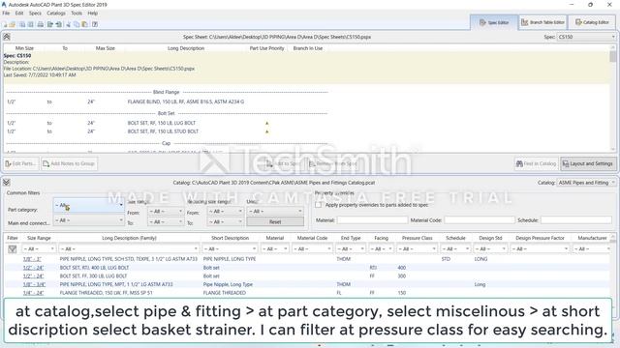The height and width of the screenshot is (348, 620).
Task: Click the Material Code override input field
Action: point(480,219)
